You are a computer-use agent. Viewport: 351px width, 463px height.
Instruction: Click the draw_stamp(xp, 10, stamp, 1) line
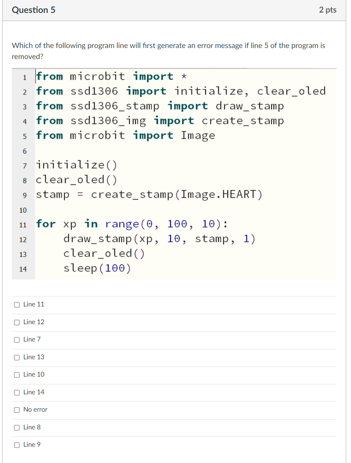point(159,239)
